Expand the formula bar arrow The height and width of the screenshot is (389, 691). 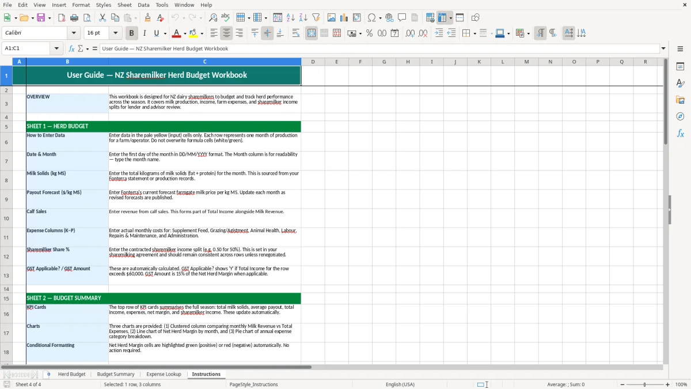(x=663, y=48)
